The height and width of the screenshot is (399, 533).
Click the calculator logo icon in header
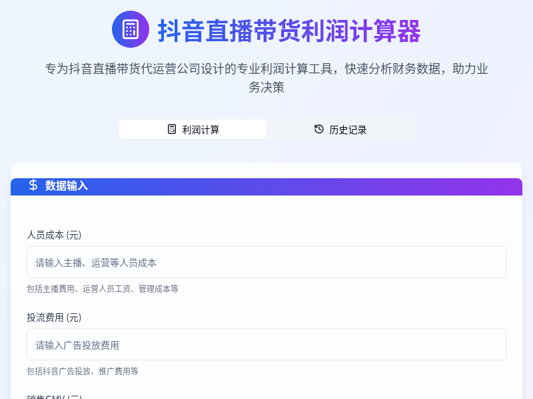tap(131, 29)
